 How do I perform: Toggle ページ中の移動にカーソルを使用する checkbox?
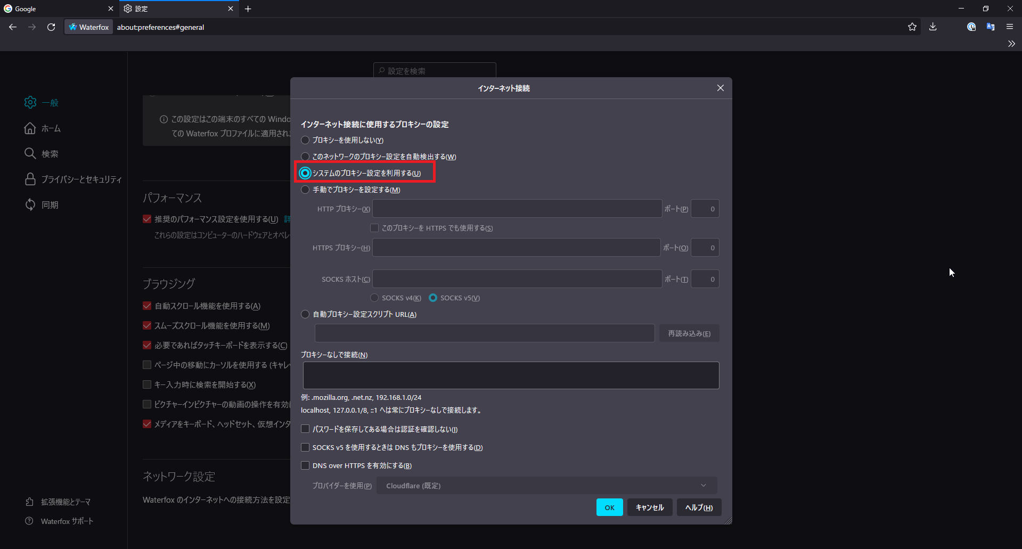pyautogui.click(x=147, y=365)
